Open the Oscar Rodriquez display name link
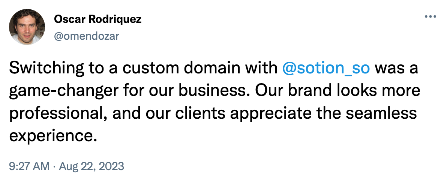447x185 pixels. pos(98,19)
